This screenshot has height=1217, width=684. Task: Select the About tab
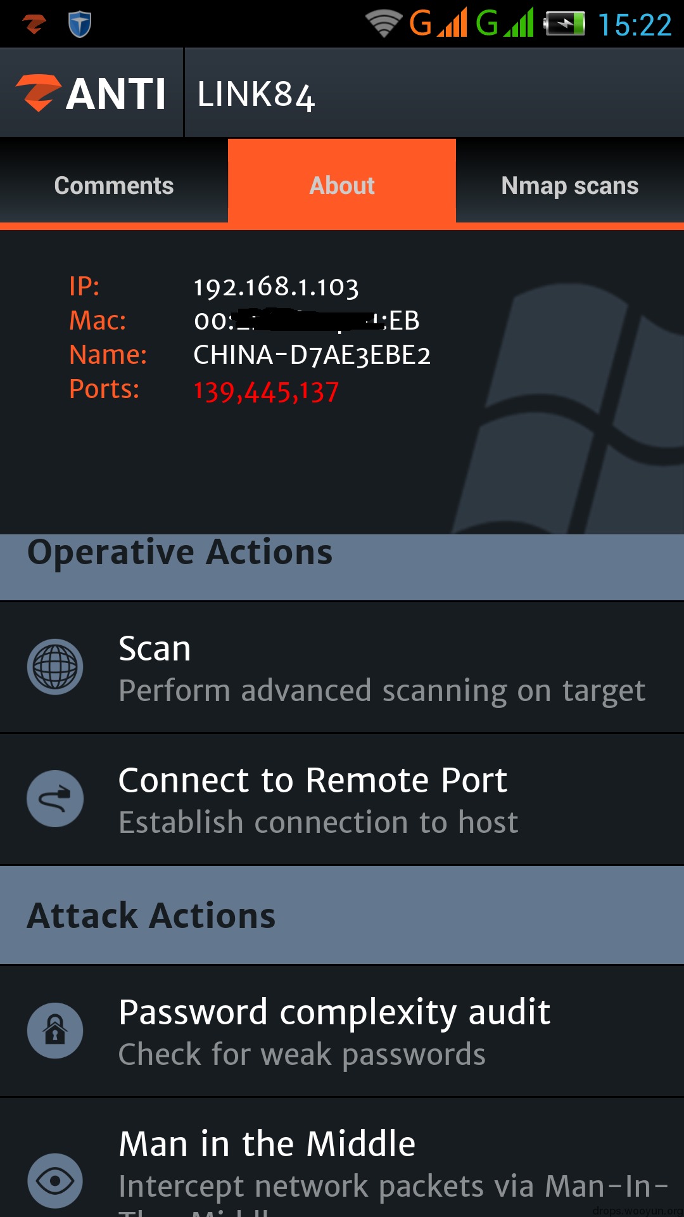342,185
